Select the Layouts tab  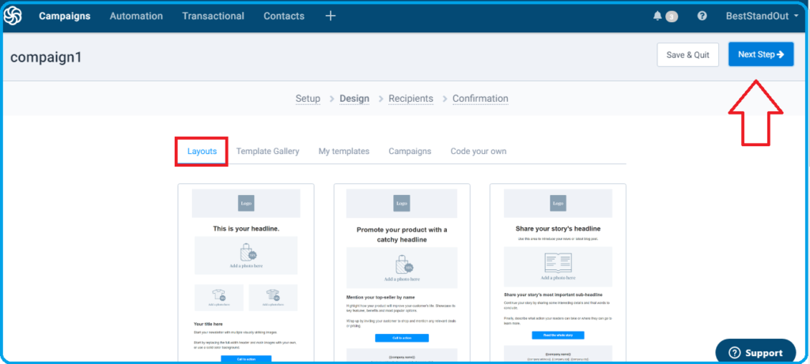(202, 152)
